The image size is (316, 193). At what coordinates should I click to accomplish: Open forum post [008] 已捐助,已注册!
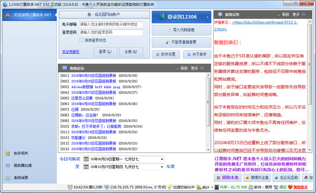(85, 115)
